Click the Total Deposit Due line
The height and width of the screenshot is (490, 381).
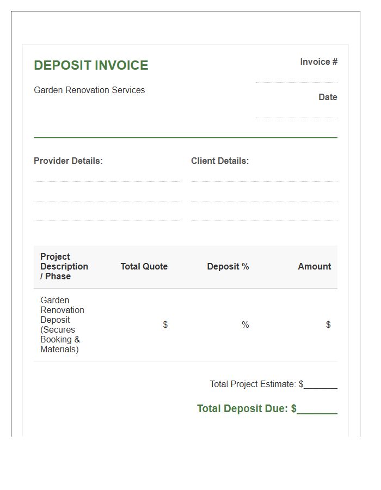click(x=267, y=409)
